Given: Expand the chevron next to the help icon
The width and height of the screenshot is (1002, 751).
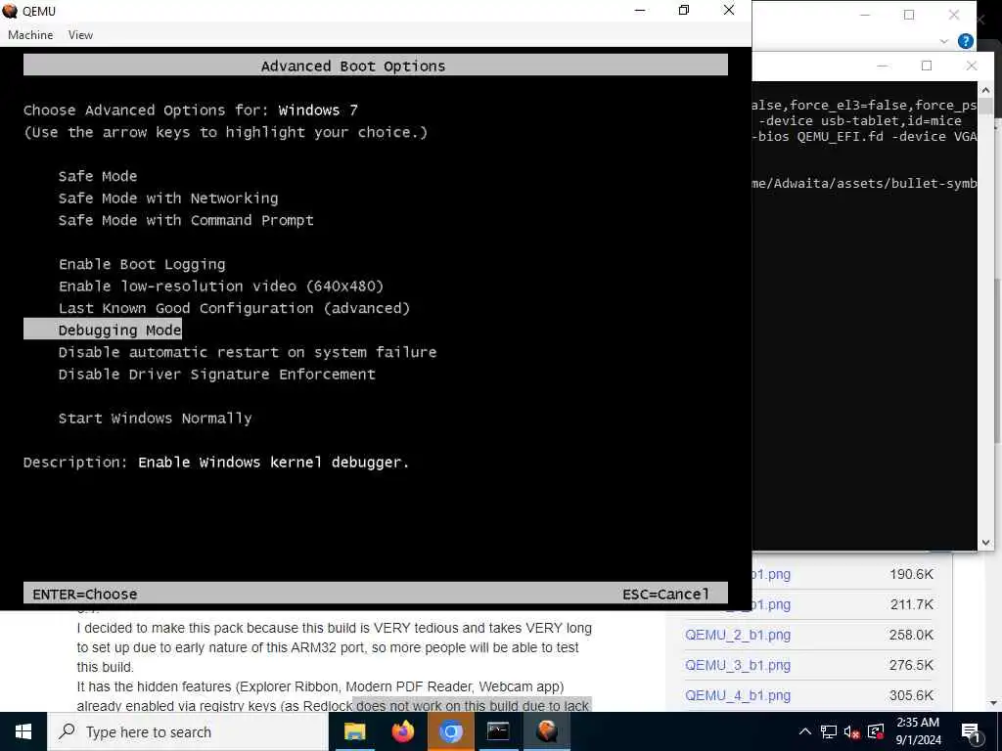Looking at the screenshot, I should point(944,41).
